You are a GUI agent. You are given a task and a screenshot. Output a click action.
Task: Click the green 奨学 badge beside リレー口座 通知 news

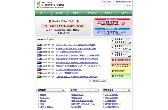click(39, 52)
